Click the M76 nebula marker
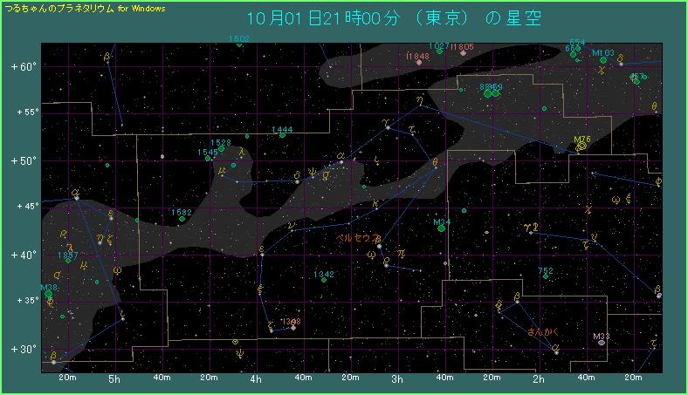The image size is (688, 395). point(581,146)
